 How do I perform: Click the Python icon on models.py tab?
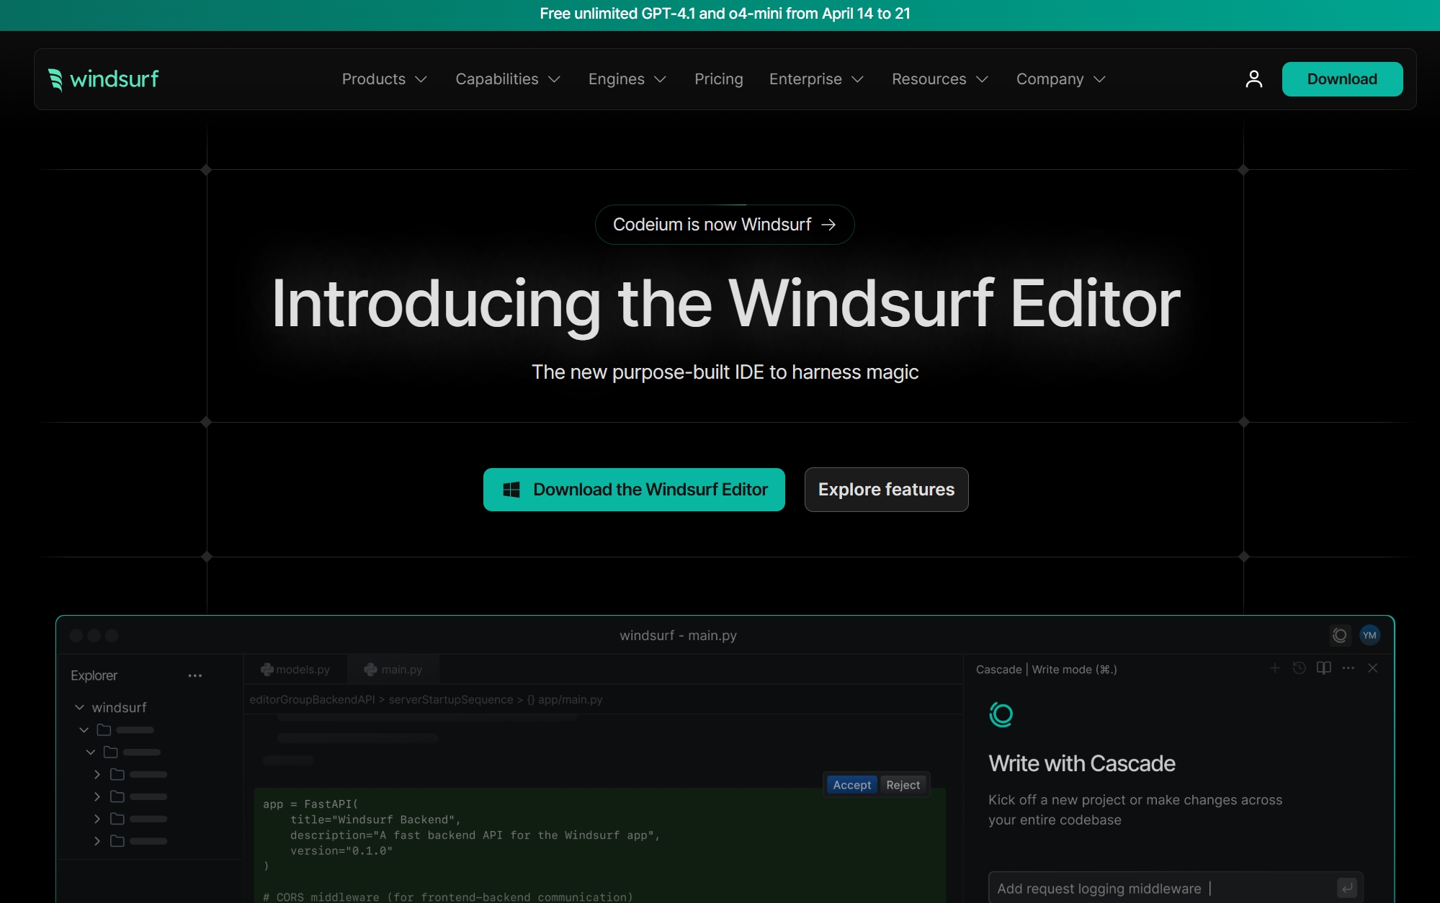tap(267, 669)
